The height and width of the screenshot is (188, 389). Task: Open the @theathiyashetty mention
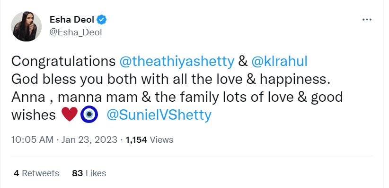tap(177, 61)
